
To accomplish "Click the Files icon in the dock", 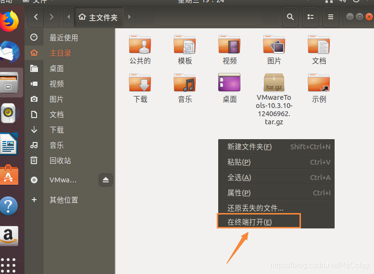I will point(9,83).
